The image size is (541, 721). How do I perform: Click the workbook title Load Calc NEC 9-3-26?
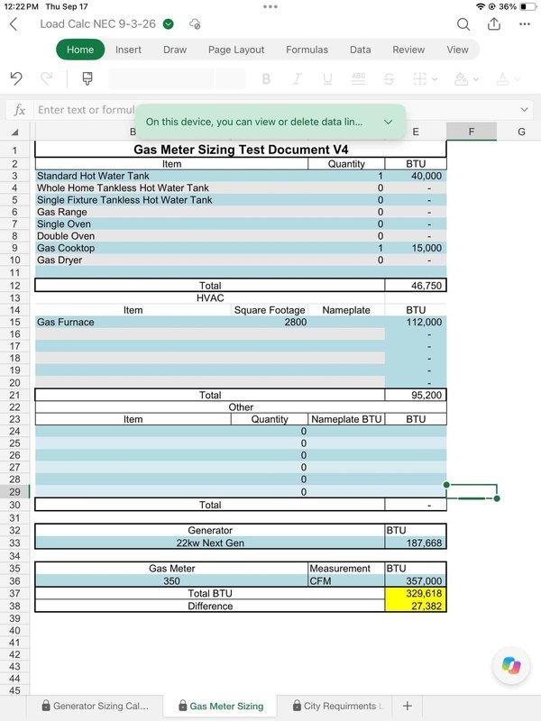(x=97, y=24)
